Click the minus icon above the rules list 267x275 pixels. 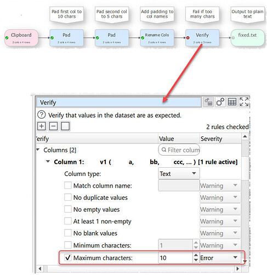click(x=53, y=126)
